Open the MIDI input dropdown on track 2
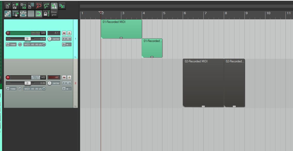This screenshot has height=151, width=293. (x=35, y=89)
